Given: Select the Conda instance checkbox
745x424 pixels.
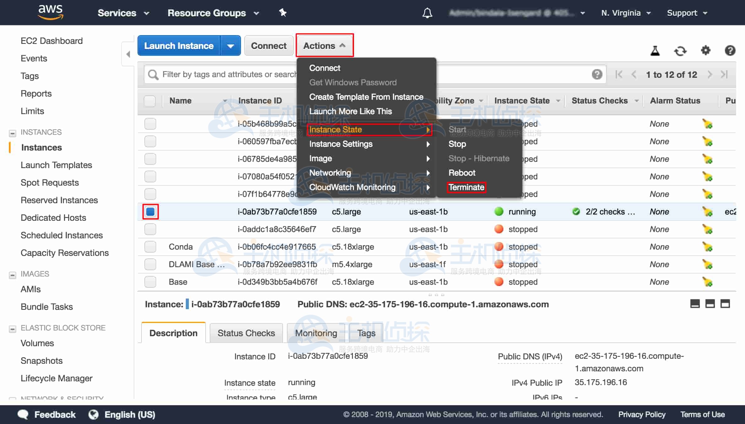Looking at the screenshot, I should click(150, 247).
